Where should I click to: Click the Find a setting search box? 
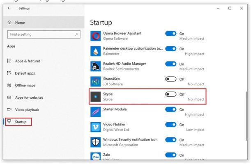point(44,34)
